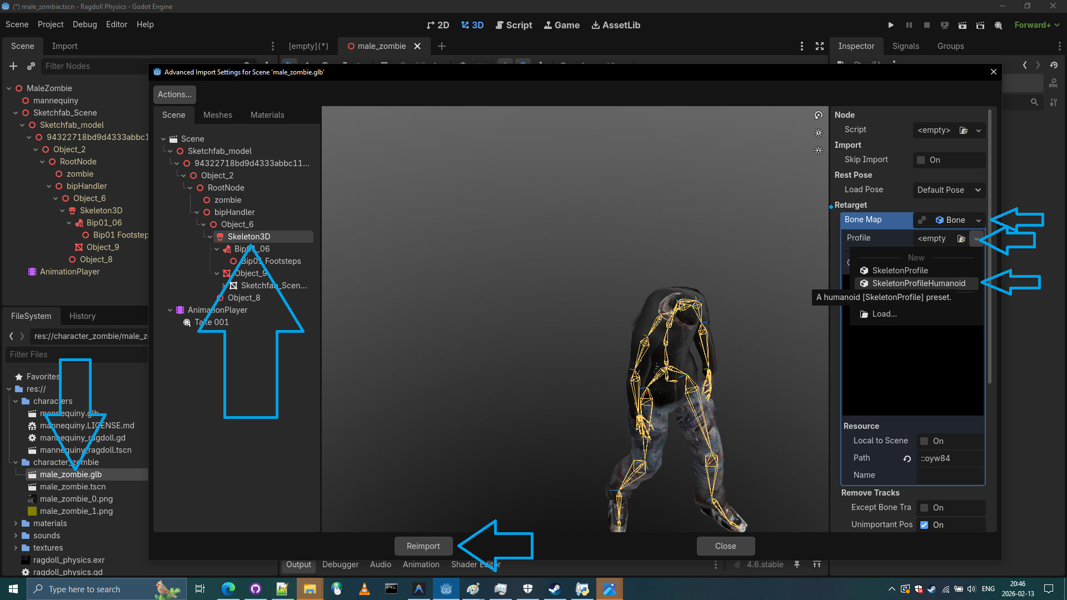The image size is (1067, 600).
Task: Toggle the Local to Scene checkbox
Action: [x=924, y=441]
